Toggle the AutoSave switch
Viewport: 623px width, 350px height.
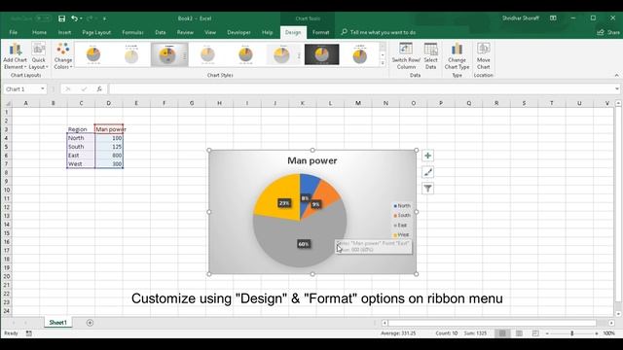(x=43, y=18)
